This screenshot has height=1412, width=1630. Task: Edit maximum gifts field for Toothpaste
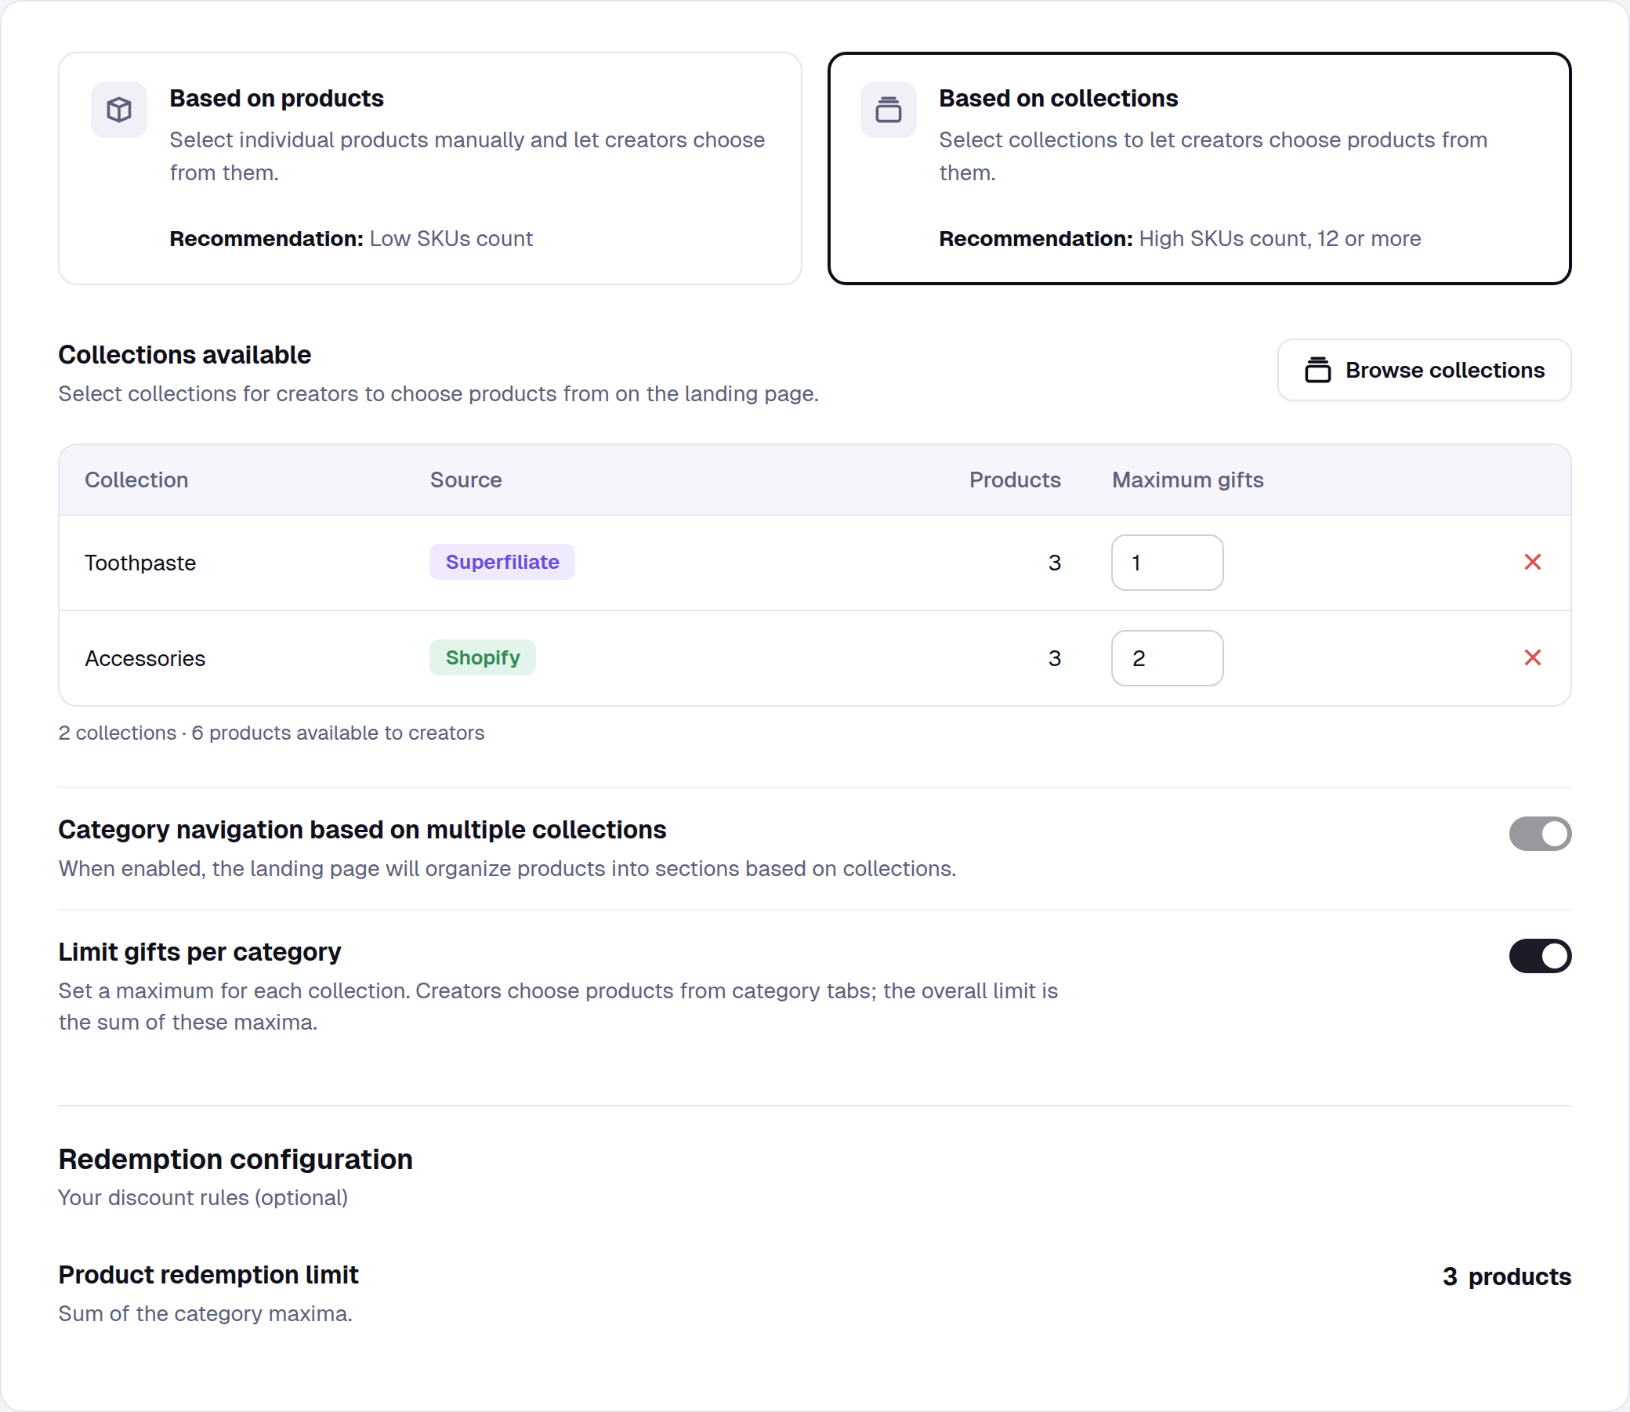point(1167,563)
